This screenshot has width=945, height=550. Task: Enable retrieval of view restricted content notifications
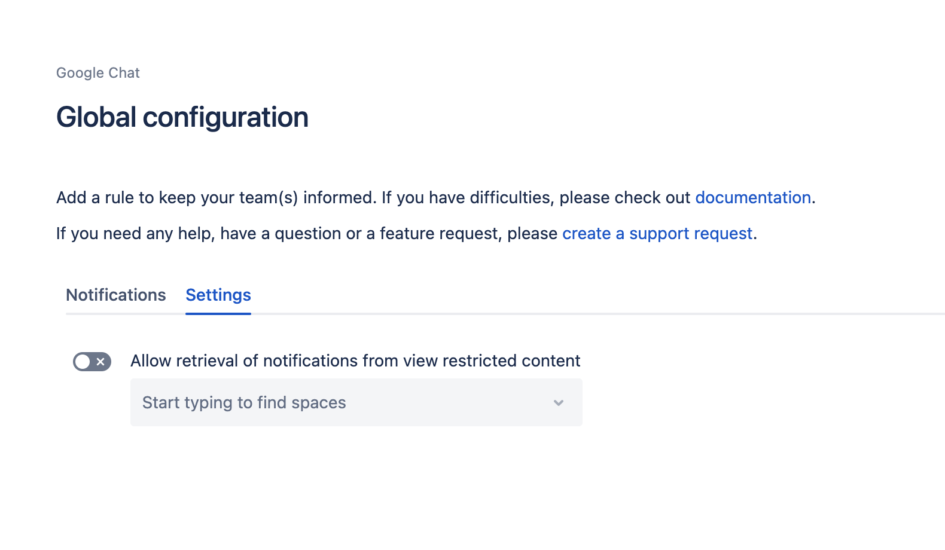click(x=92, y=362)
